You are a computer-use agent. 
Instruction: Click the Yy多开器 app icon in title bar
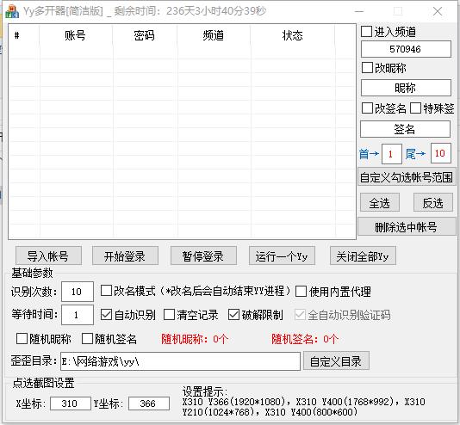tap(12, 11)
